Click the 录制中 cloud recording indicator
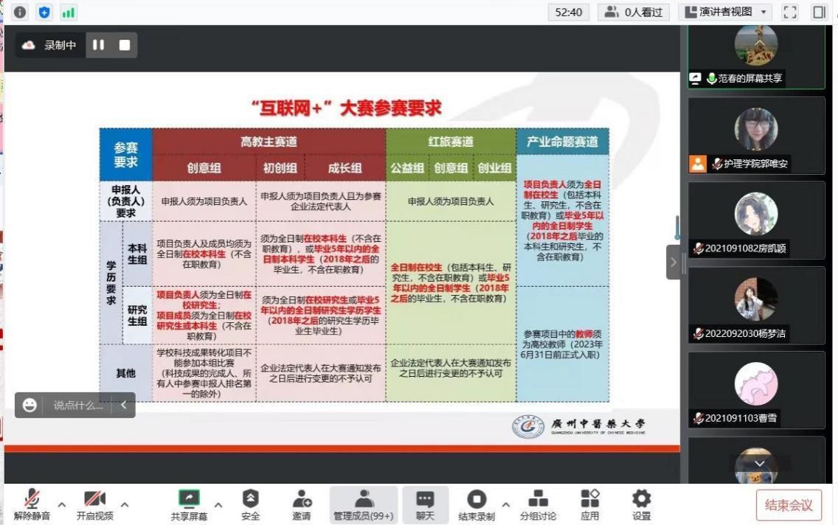 coord(49,46)
